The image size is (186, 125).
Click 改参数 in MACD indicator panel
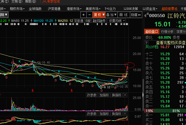point(92,114)
